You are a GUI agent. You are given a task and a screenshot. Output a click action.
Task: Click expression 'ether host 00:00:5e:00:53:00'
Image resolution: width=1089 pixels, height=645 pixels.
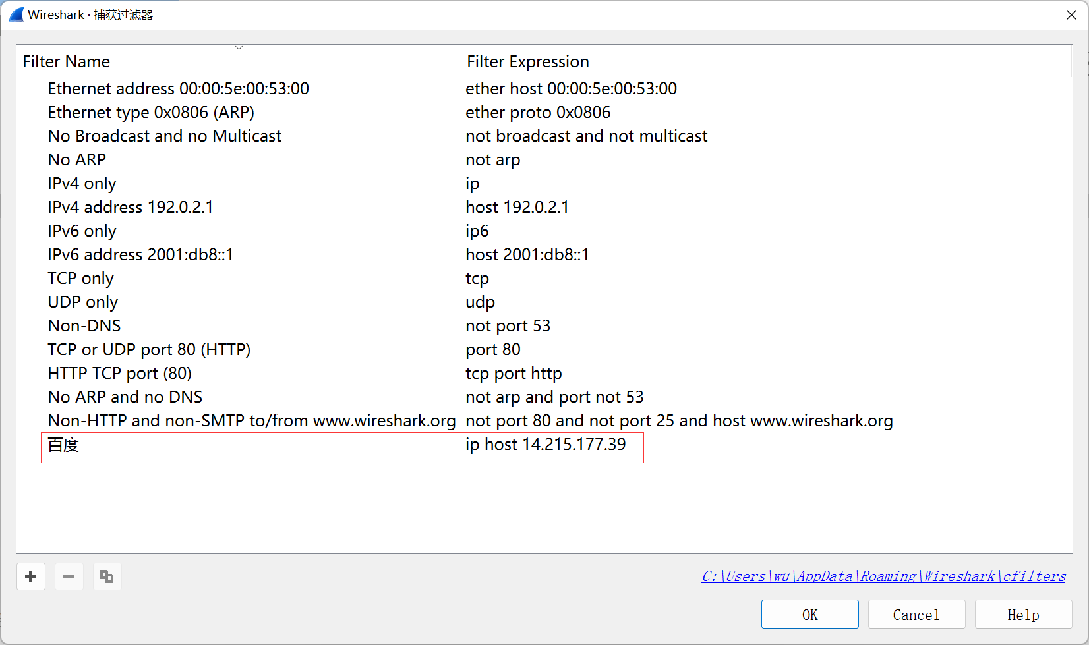pyautogui.click(x=571, y=89)
